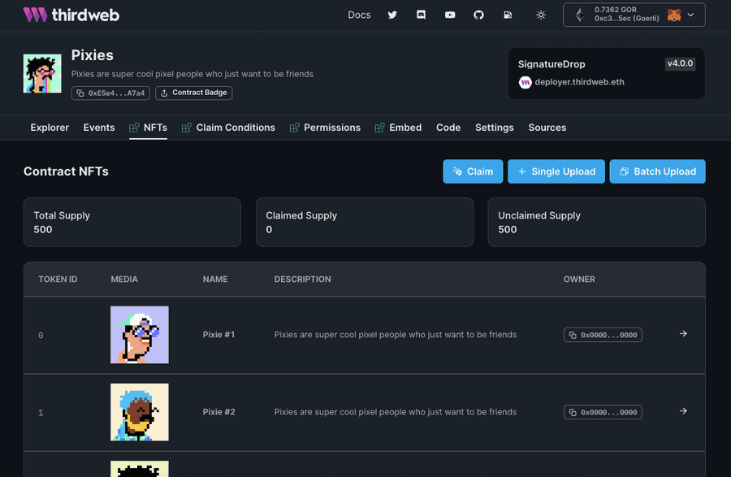Viewport: 731px width, 477px height.
Task: Click the DESCRIPTION column header
Action: (x=303, y=280)
